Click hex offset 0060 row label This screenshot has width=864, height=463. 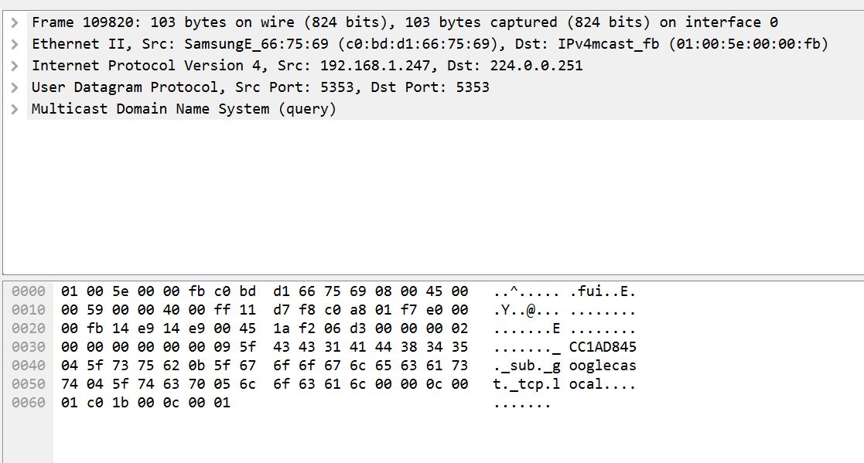(28, 403)
